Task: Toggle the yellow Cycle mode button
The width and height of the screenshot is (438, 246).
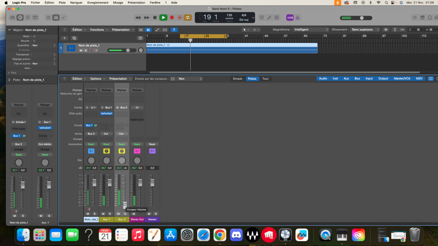Action: pyautogui.click(x=188, y=18)
